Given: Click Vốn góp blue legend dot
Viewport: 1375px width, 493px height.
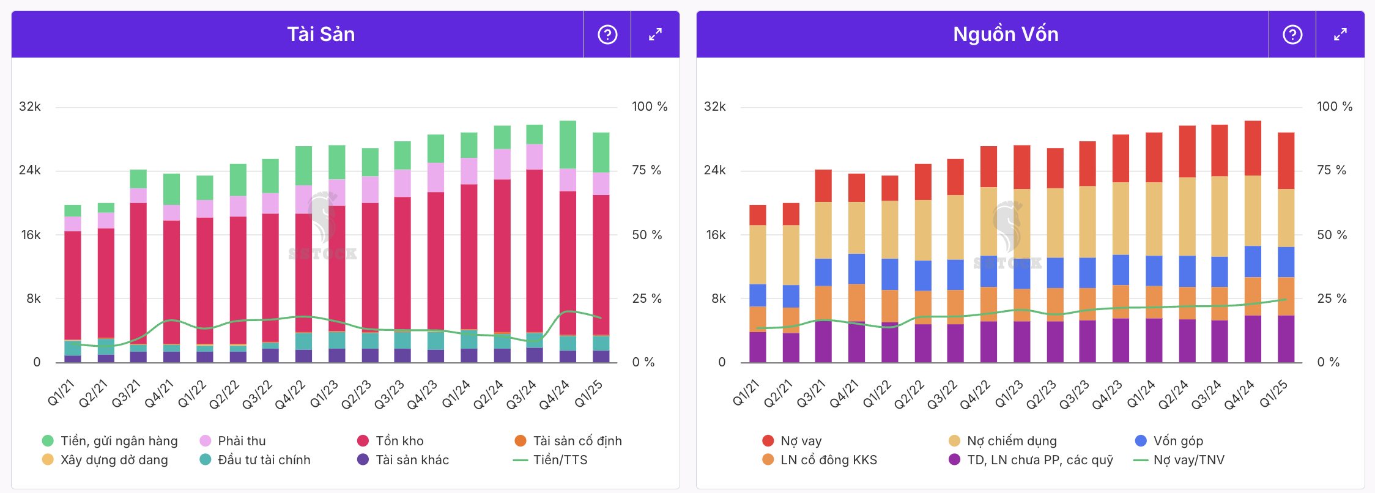Looking at the screenshot, I should pos(1141,440).
